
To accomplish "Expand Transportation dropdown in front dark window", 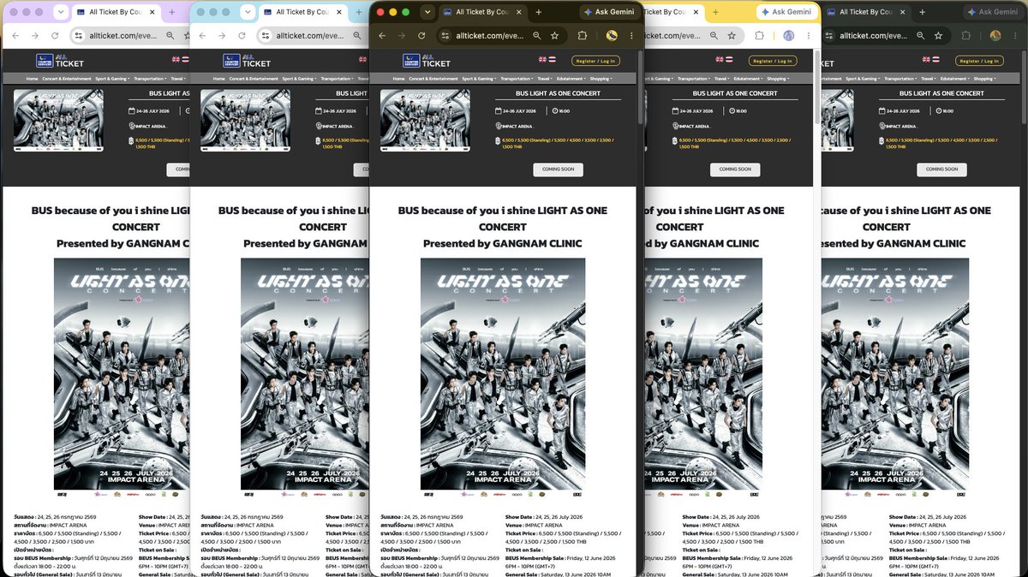I will tap(517, 78).
